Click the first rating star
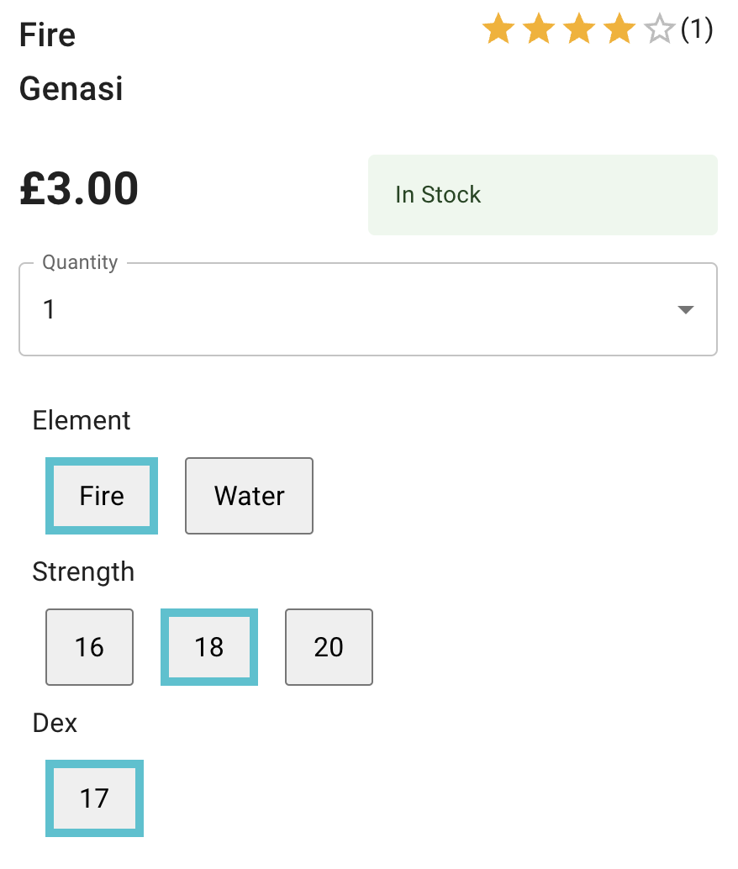 [x=498, y=30]
